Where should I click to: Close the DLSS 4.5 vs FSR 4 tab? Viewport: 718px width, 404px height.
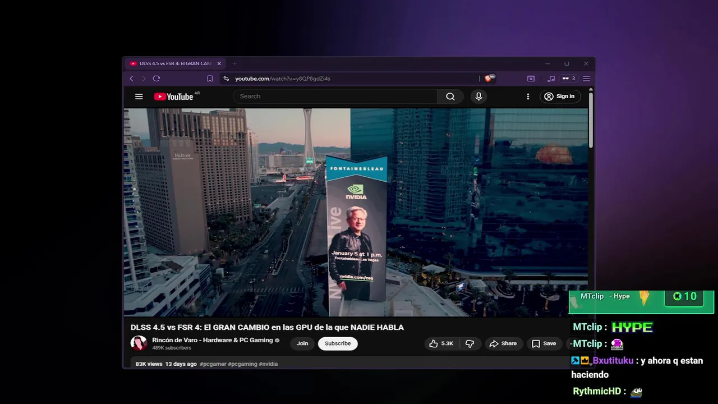point(219,63)
